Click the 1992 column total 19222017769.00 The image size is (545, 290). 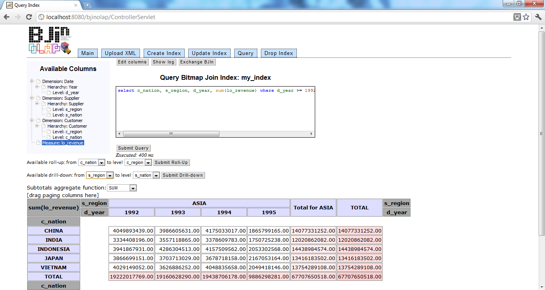[132, 276]
